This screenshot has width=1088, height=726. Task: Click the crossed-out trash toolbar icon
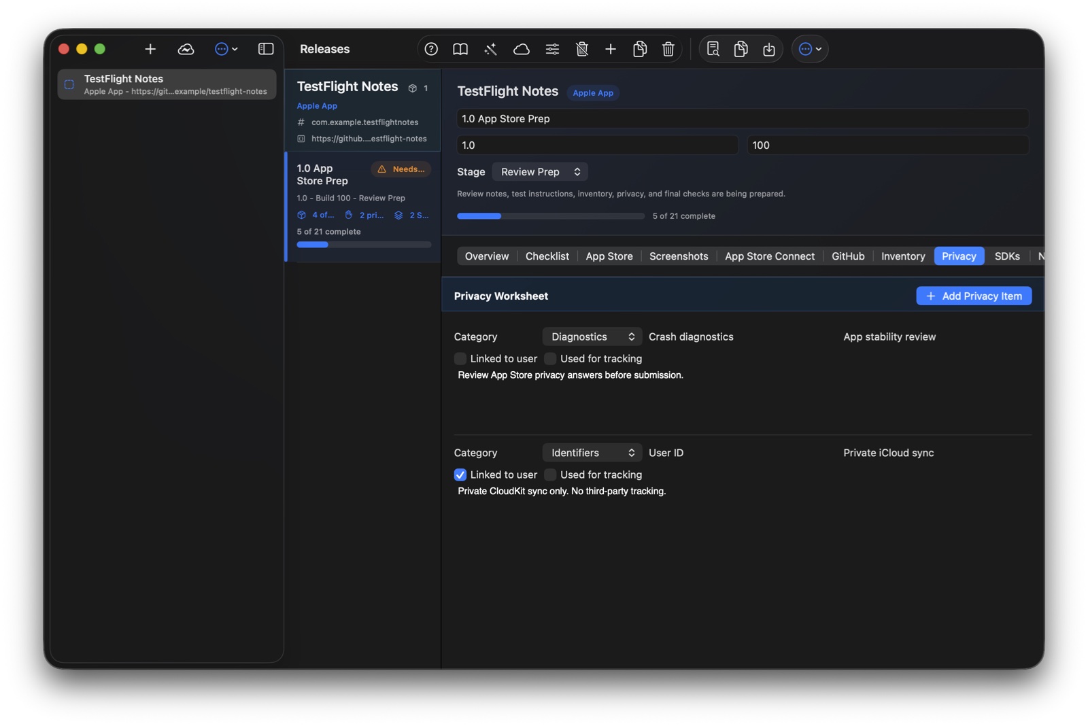(582, 49)
